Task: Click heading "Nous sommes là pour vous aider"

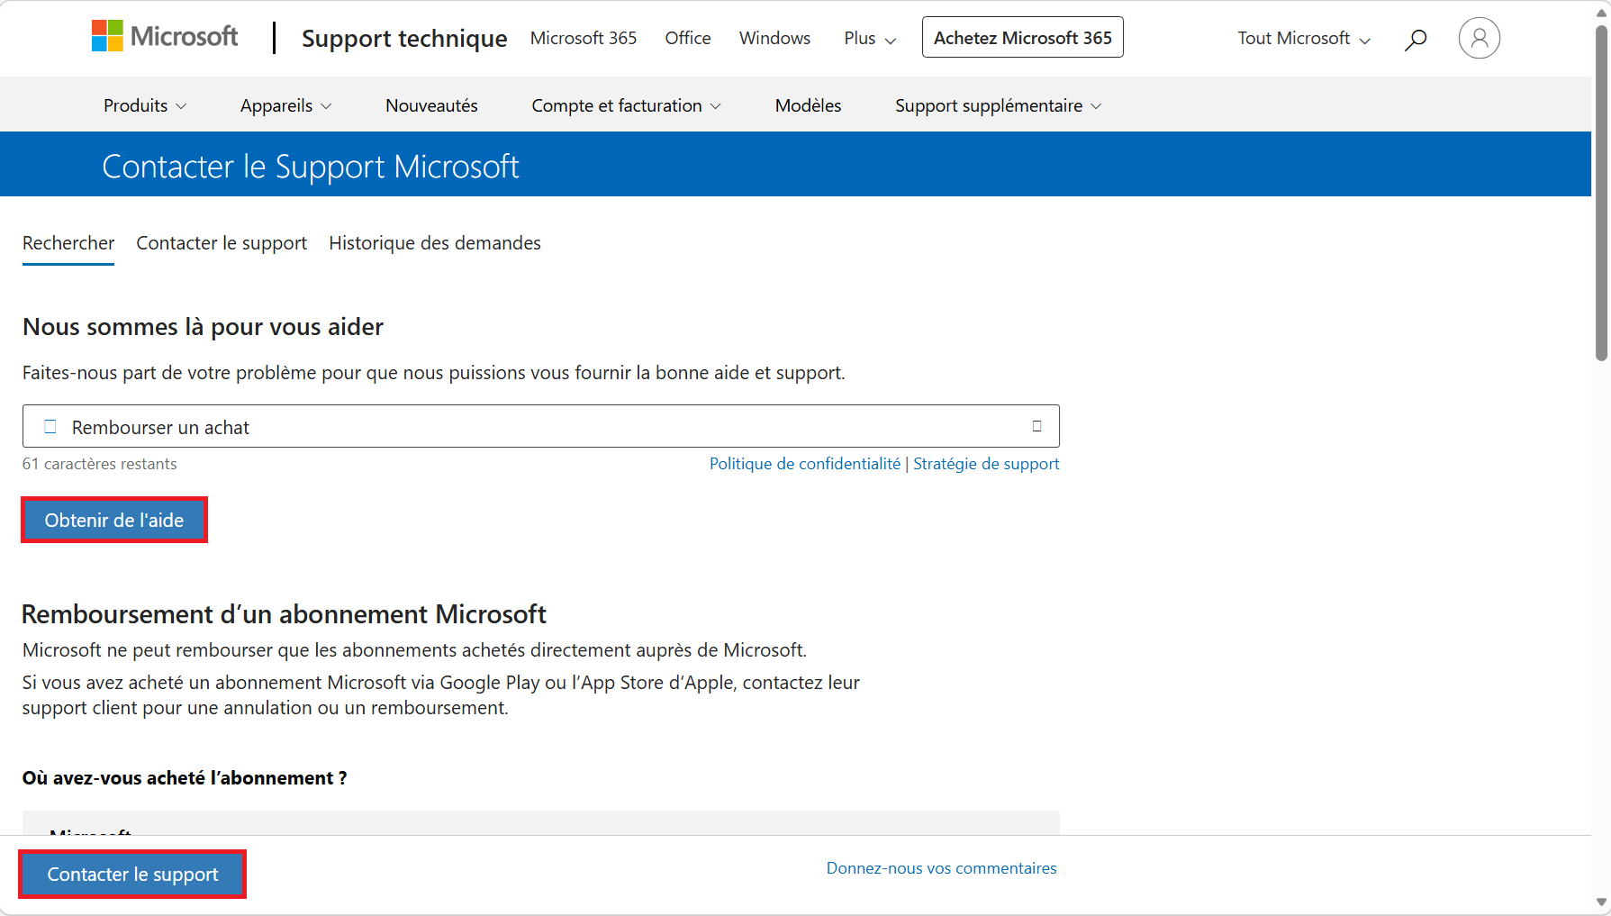Action: coord(203,327)
